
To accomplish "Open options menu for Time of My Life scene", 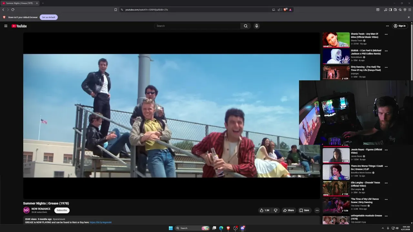I will point(386,199).
